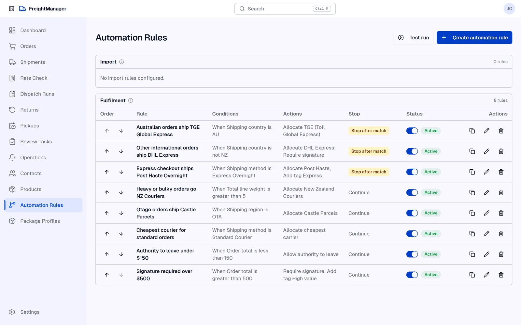The width and height of the screenshot is (521, 325).
Task: Open Review Tasks in the sidebar
Action: 43,142
